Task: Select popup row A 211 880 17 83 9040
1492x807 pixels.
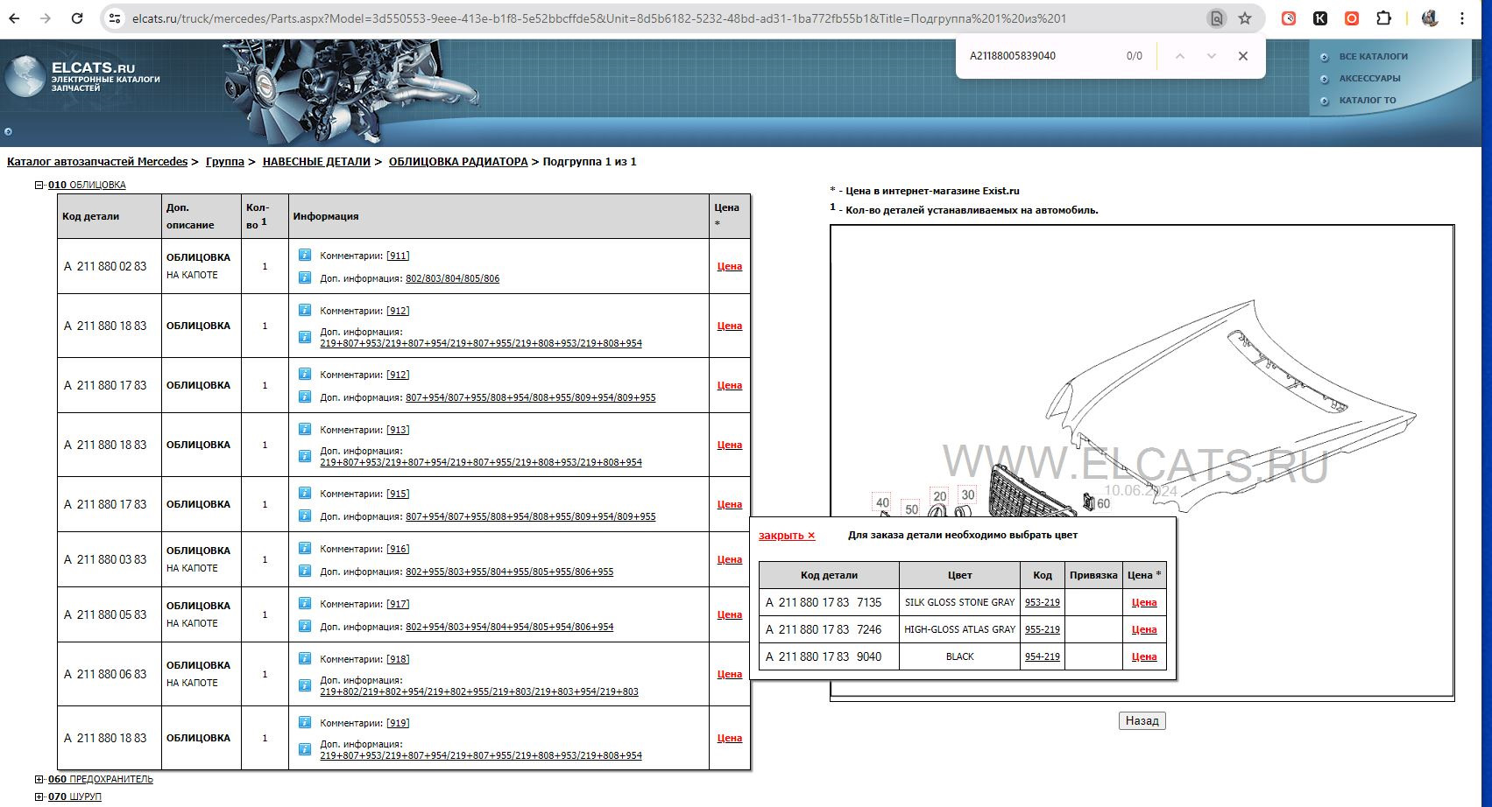Action: (x=824, y=656)
